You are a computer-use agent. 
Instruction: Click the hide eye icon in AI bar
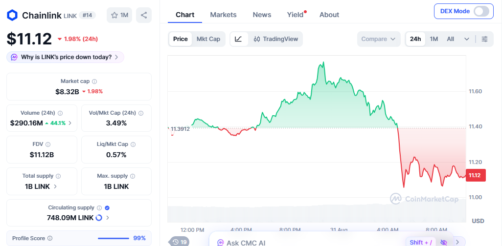443,243
